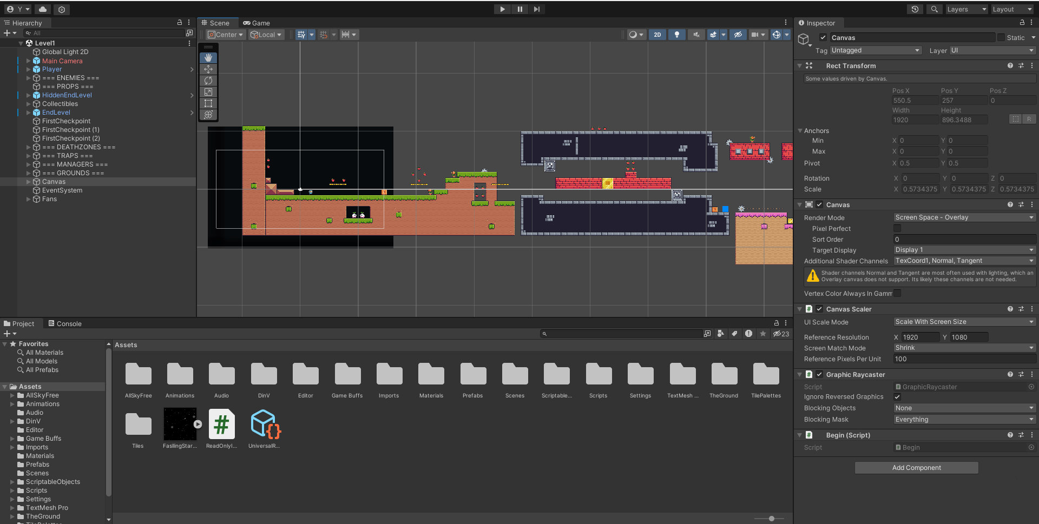
Task: Click the project icon size slider
Action: [771, 519]
